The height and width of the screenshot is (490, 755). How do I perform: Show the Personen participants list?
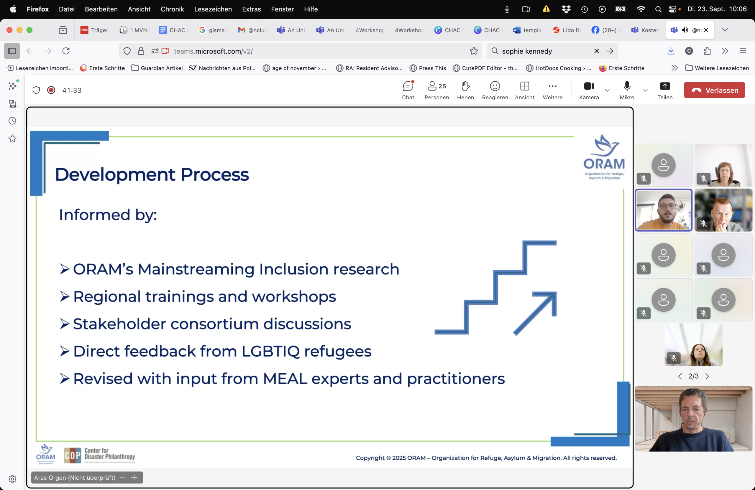coord(436,90)
